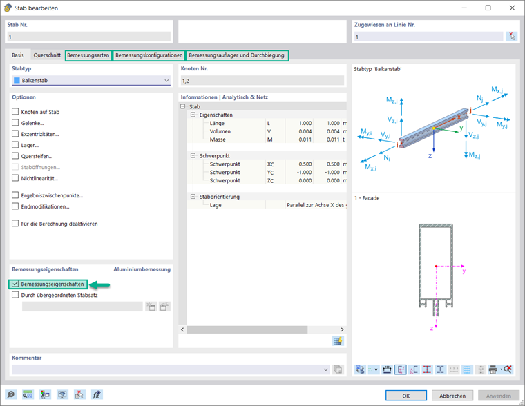Click the copy-with-cursor icon in bottom toolbar
This screenshot has height=406, width=525.
pyautogui.click(x=79, y=395)
